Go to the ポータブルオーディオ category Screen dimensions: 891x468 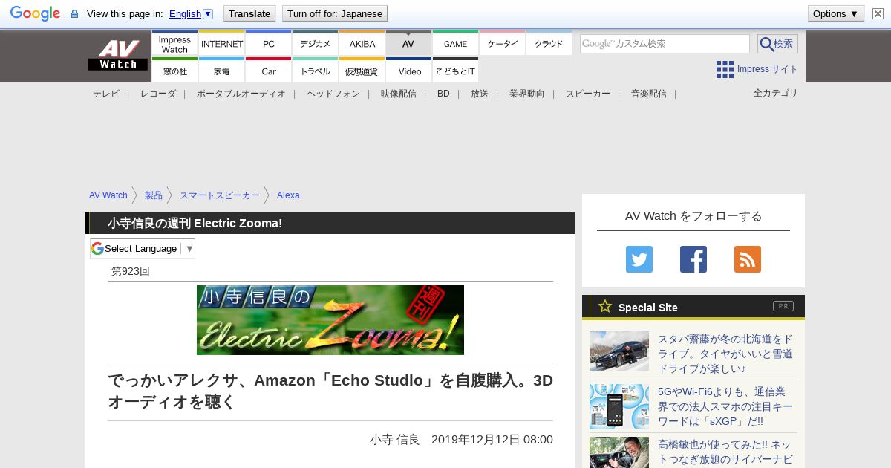tap(241, 94)
